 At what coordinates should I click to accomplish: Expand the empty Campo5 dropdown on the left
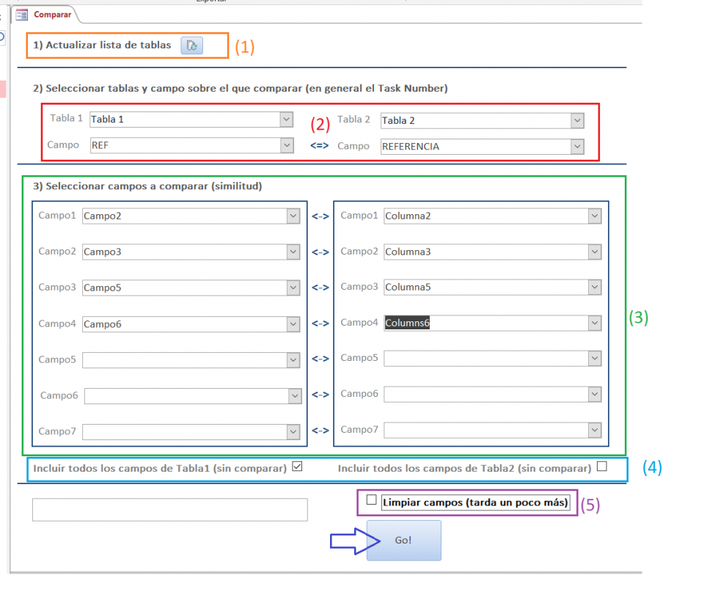tap(293, 359)
